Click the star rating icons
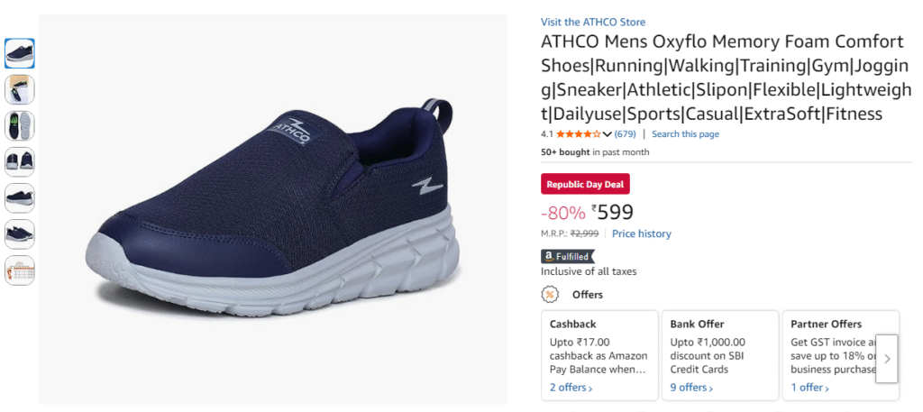This screenshot has height=412, width=923. 578,134
